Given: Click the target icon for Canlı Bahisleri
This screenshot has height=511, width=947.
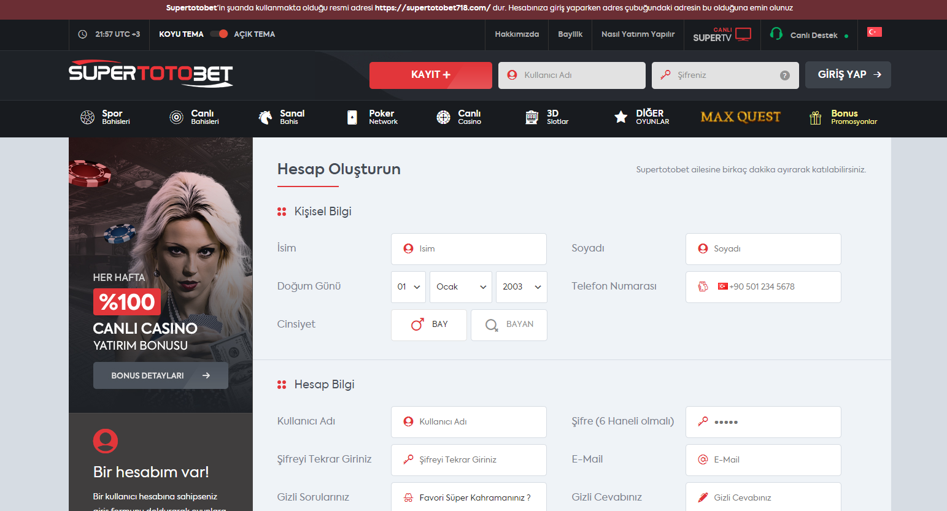Looking at the screenshot, I should coord(176,117).
